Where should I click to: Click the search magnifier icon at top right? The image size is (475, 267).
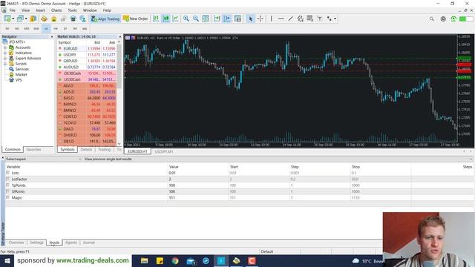431,19
